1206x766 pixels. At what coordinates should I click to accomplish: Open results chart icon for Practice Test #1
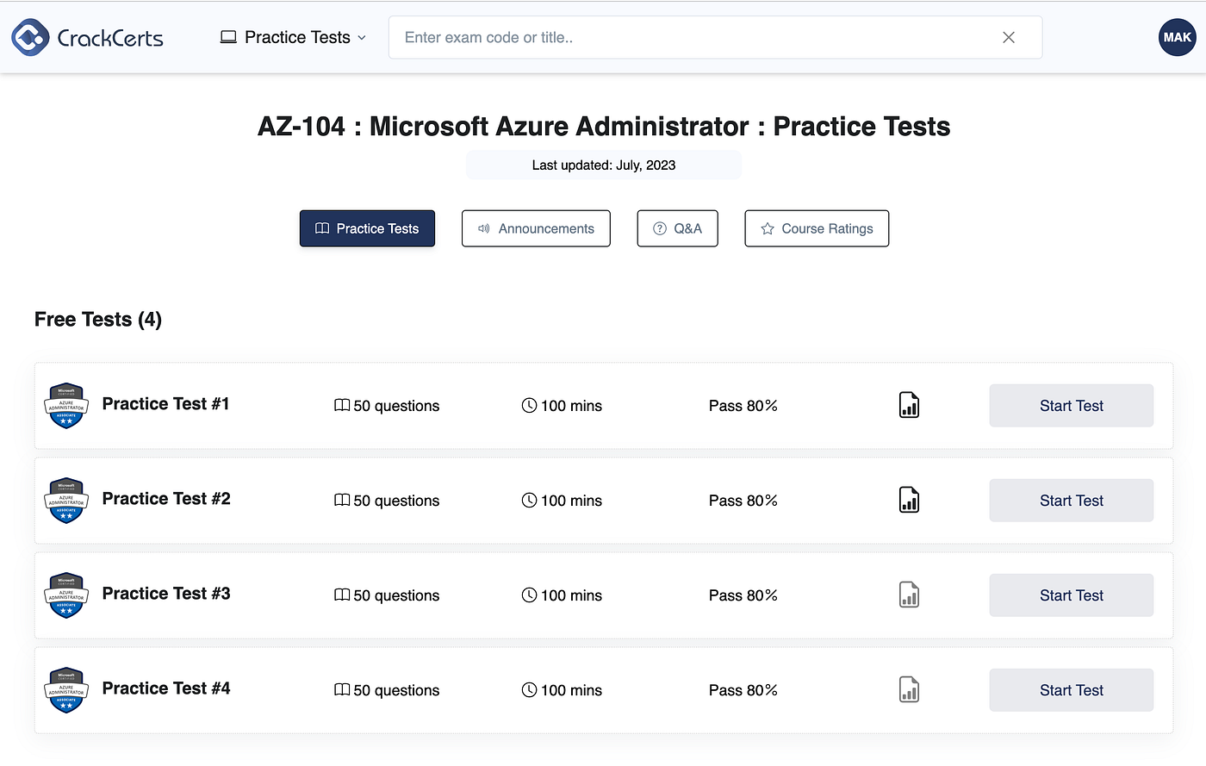click(909, 405)
